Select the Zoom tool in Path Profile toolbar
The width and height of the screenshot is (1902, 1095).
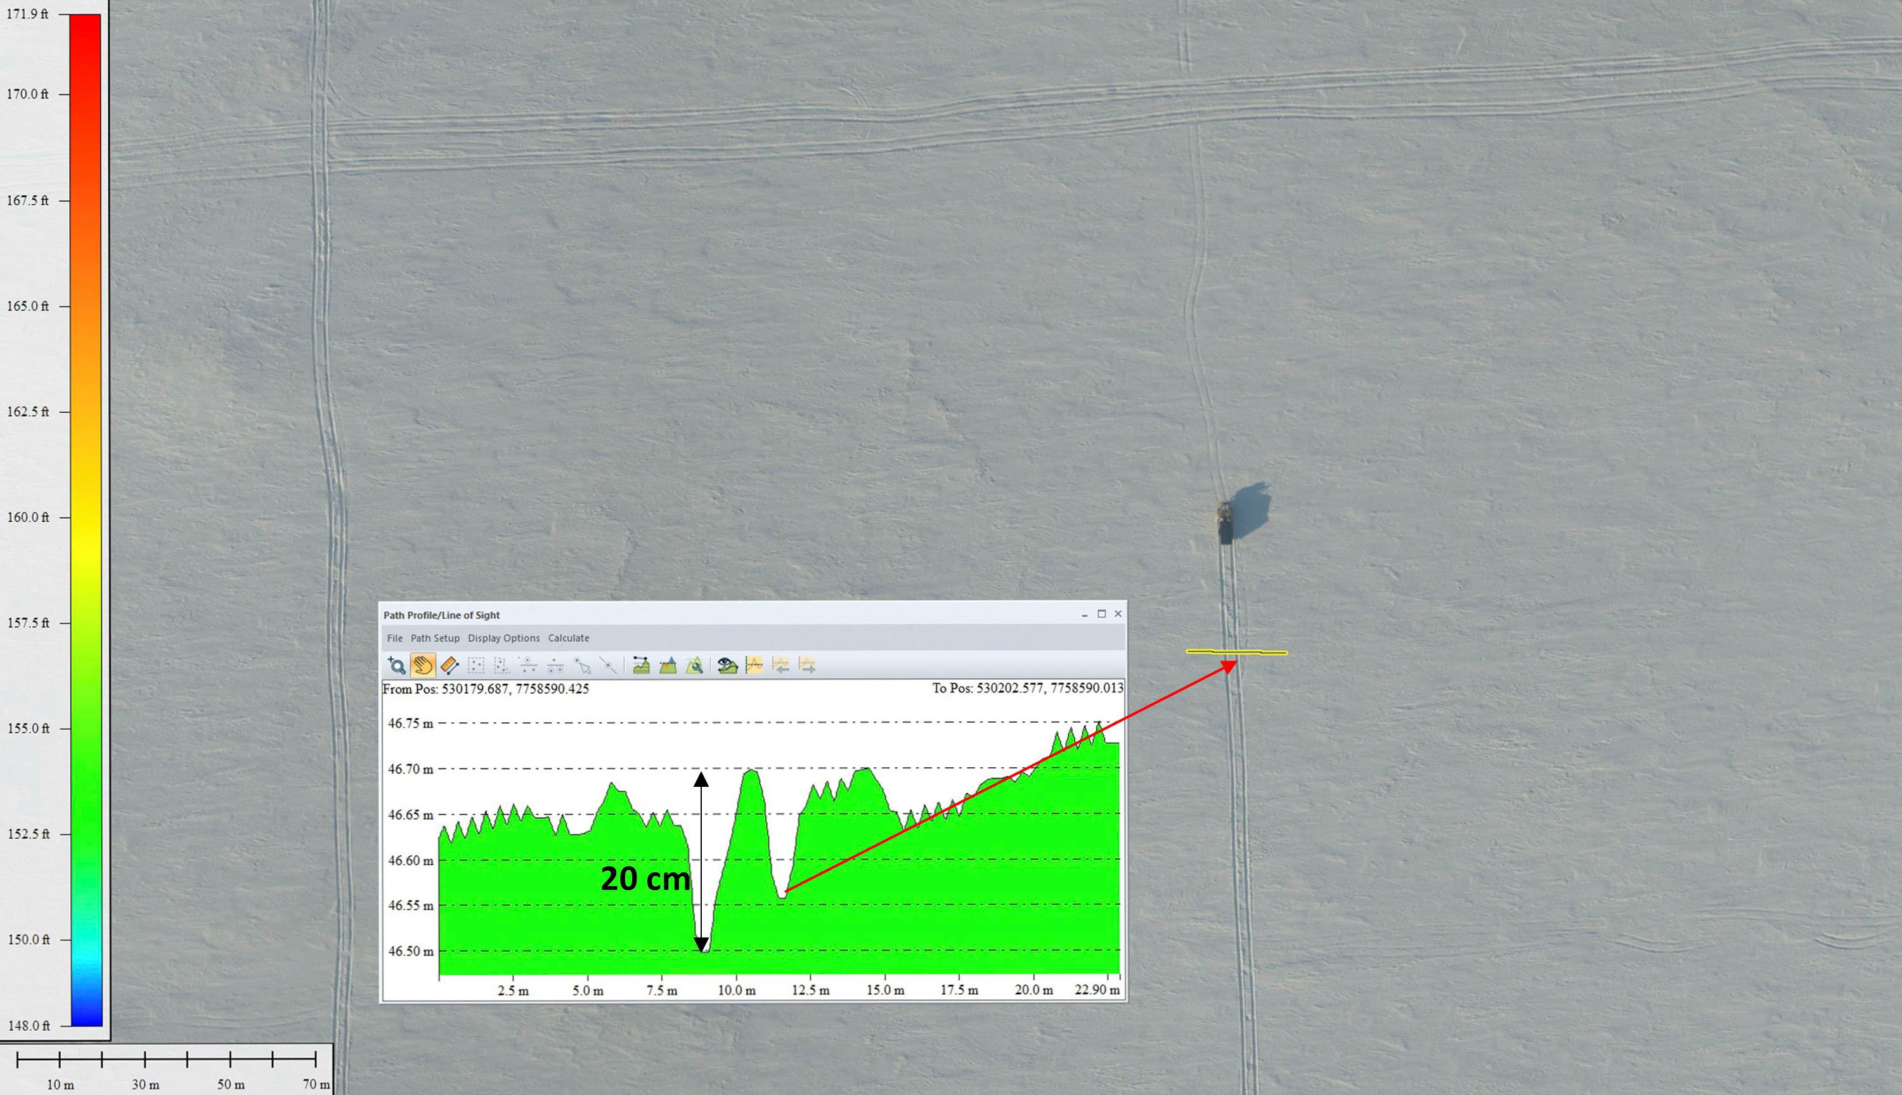tap(396, 665)
